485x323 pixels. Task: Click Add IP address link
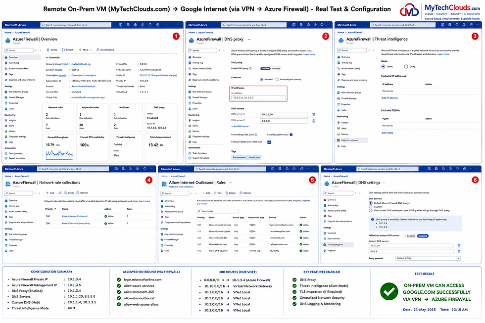click(390, 98)
